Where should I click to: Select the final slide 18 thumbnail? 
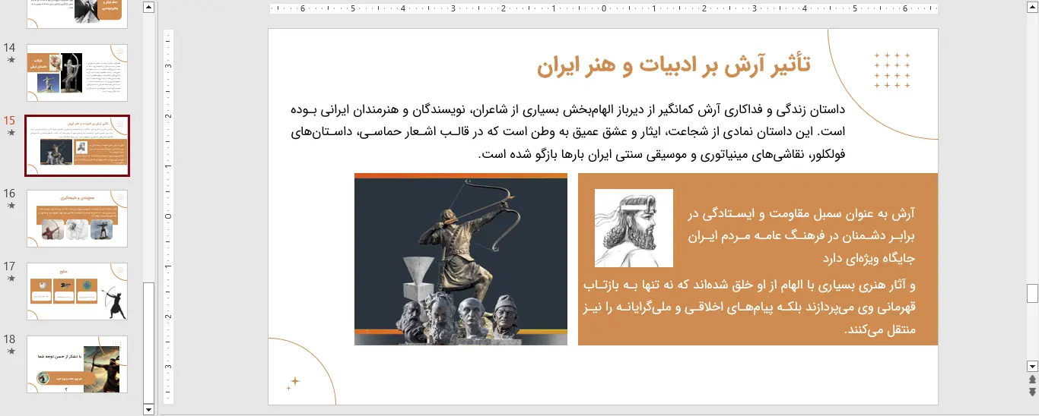(x=77, y=364)
